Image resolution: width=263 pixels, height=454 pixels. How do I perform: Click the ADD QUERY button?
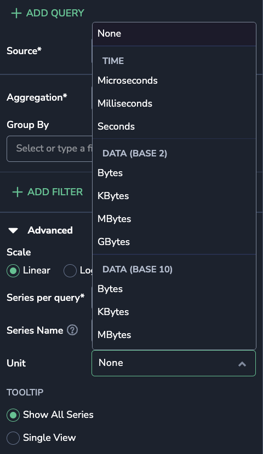(48, 13)
